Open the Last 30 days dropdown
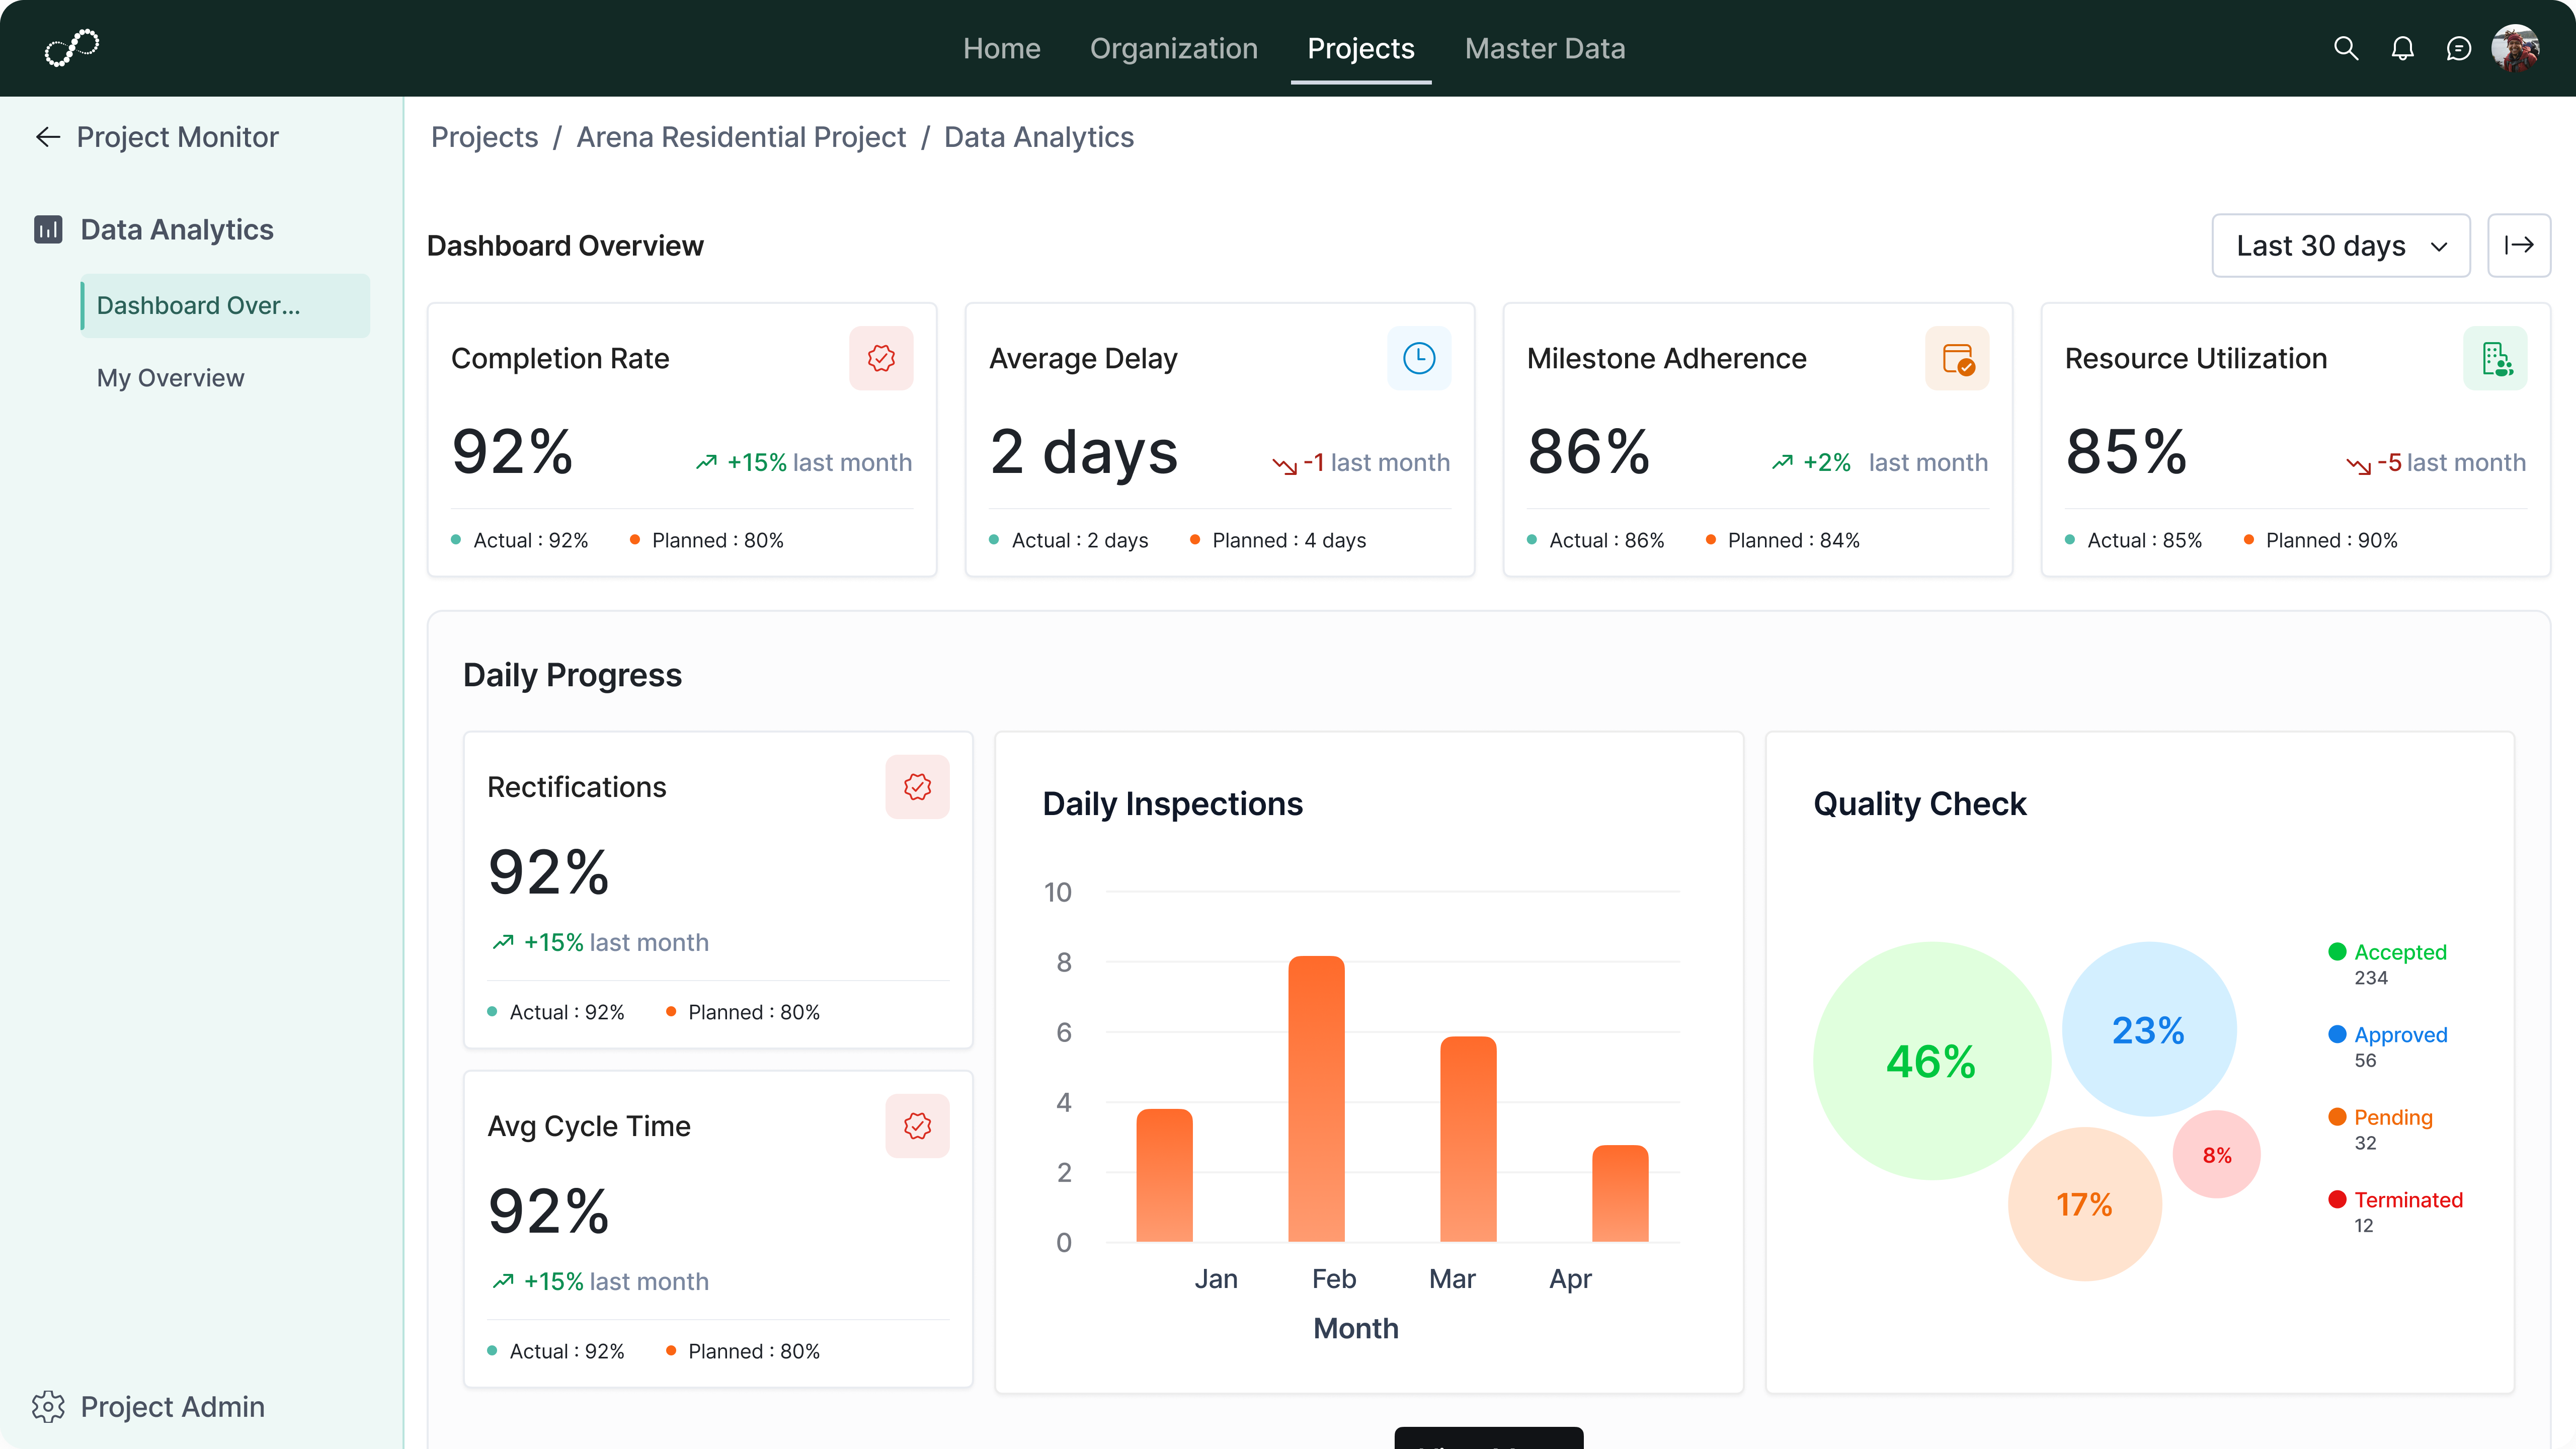The height and width of the screenshot is (1449, 2576). (2340, 245)
